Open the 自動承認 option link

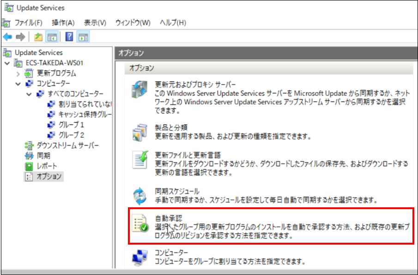coord(169,218)
